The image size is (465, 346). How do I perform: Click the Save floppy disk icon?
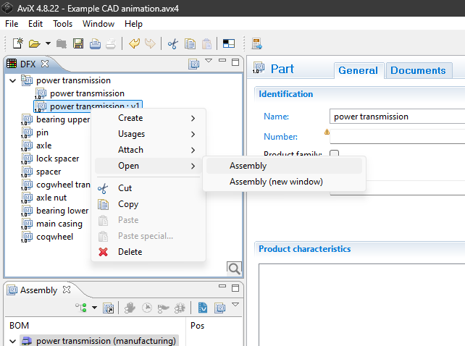coord(78,43)
